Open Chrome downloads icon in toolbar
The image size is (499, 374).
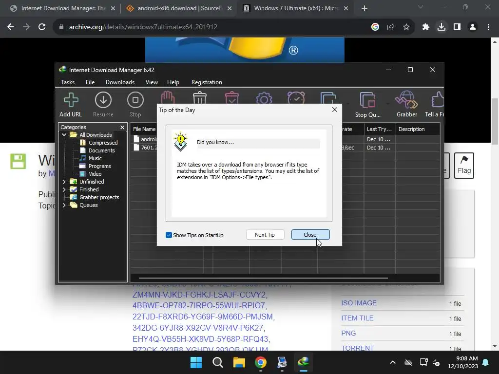(x=441, y=27)
